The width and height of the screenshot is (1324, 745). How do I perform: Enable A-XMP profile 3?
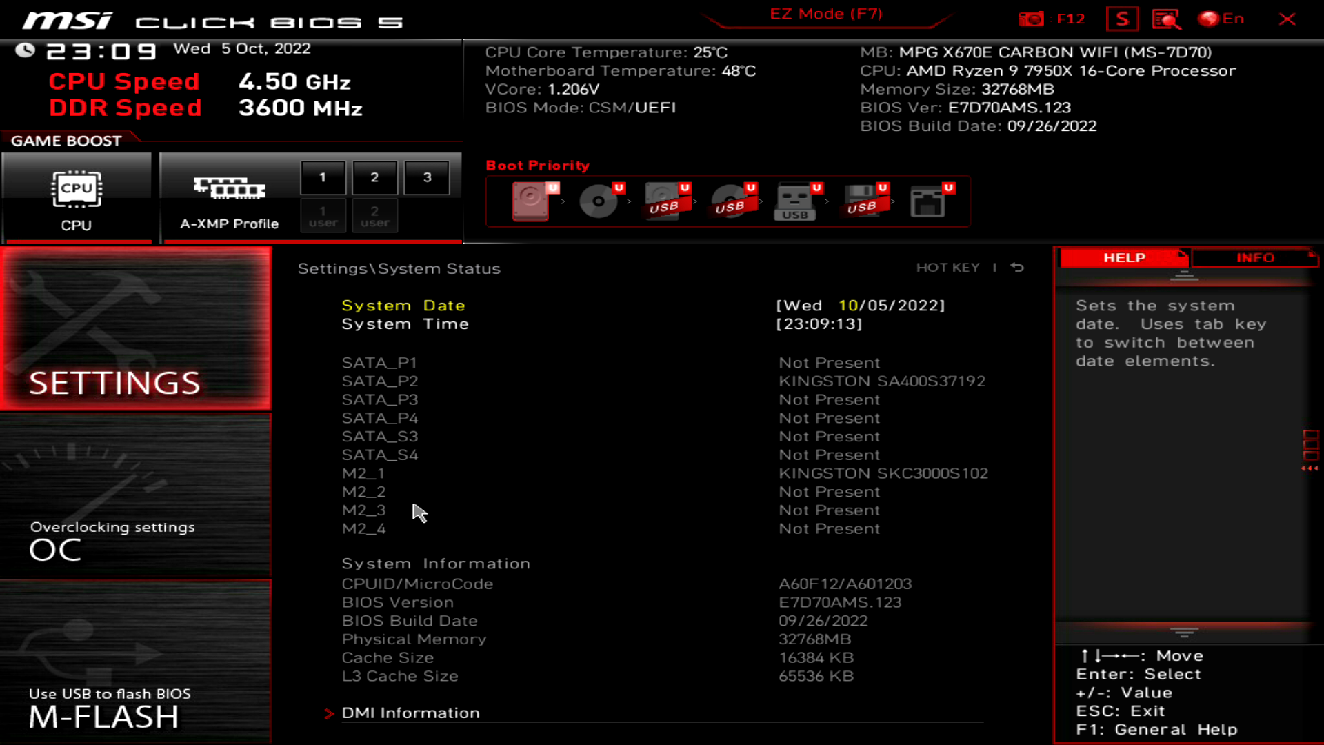427,177
